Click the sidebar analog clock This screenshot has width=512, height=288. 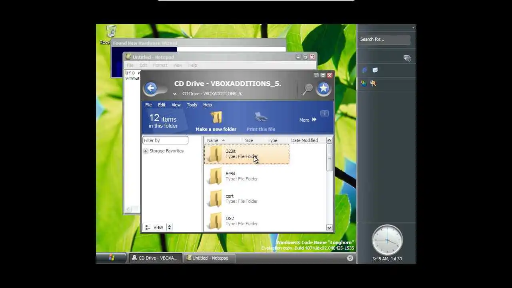tap(387, 240)
